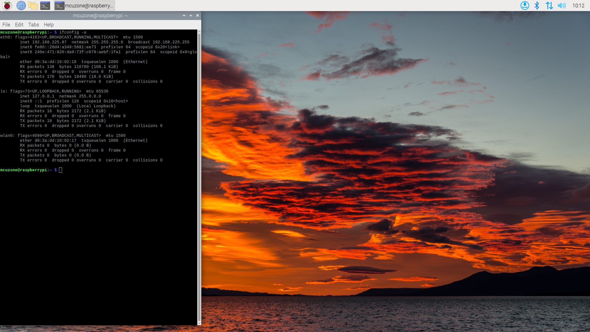Close the terminal window
The height and width of the screenshot is (332, 590).
(x=198, y=15)
